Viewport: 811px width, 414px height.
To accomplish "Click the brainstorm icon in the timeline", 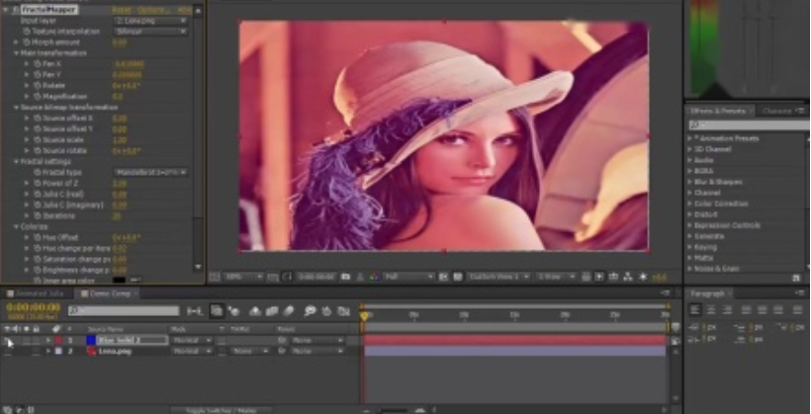I will click(310, 310).
